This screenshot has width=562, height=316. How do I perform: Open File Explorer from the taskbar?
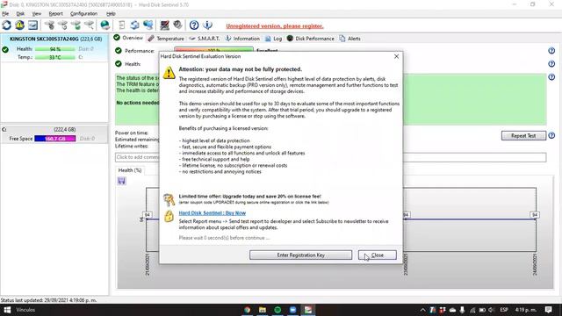click(263, 310)
